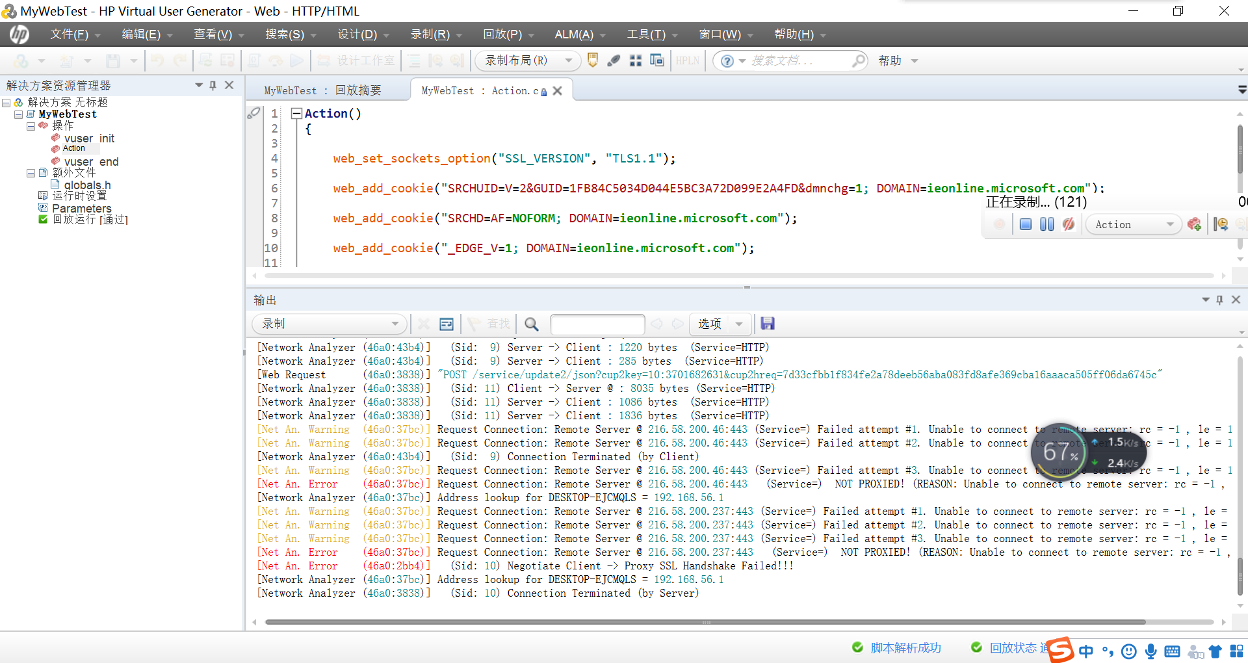Click the smiley emoji icon in IME bar
This screenshot has width=1248, height=663.
[1129, 651]
